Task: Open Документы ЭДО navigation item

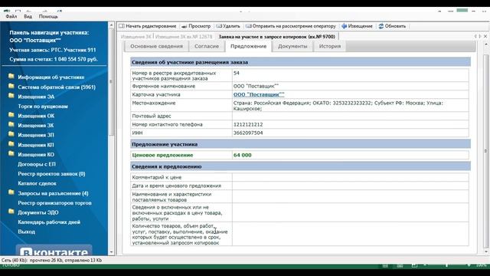Action: pyautogui.click(x=38, y=212)
